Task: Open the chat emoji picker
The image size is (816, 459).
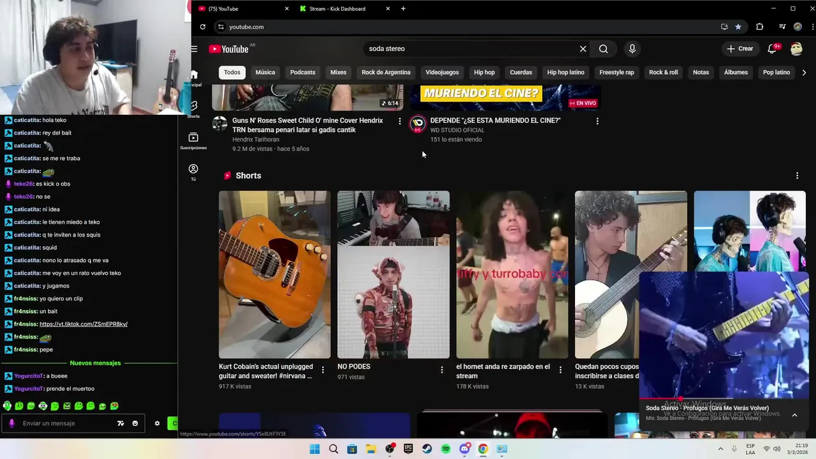Action: point(135,423)
